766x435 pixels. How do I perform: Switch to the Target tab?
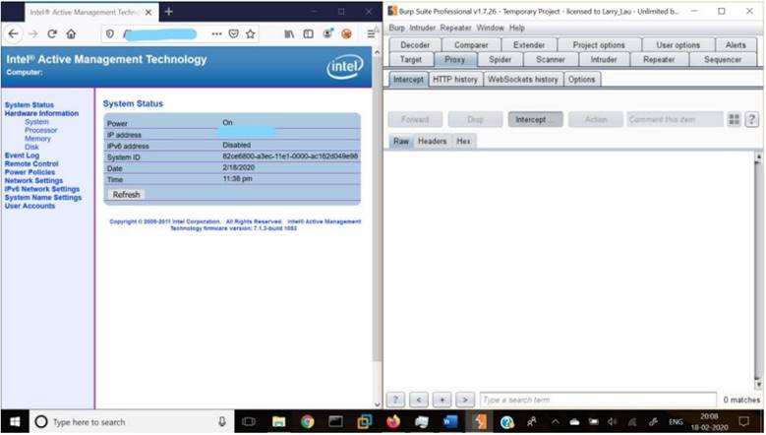[x=411, y=60]
